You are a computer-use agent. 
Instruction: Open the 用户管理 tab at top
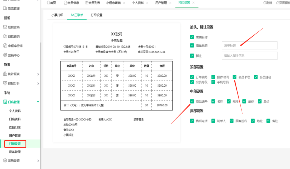click(161, 3)
